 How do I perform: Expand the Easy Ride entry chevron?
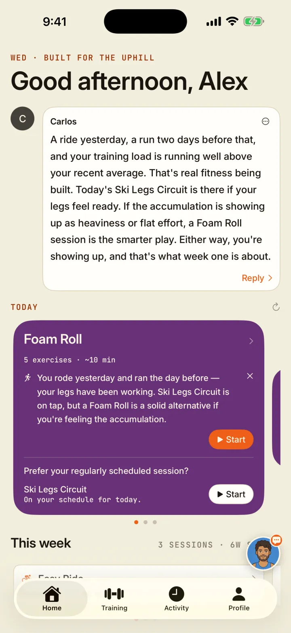(x=253, y=578)
